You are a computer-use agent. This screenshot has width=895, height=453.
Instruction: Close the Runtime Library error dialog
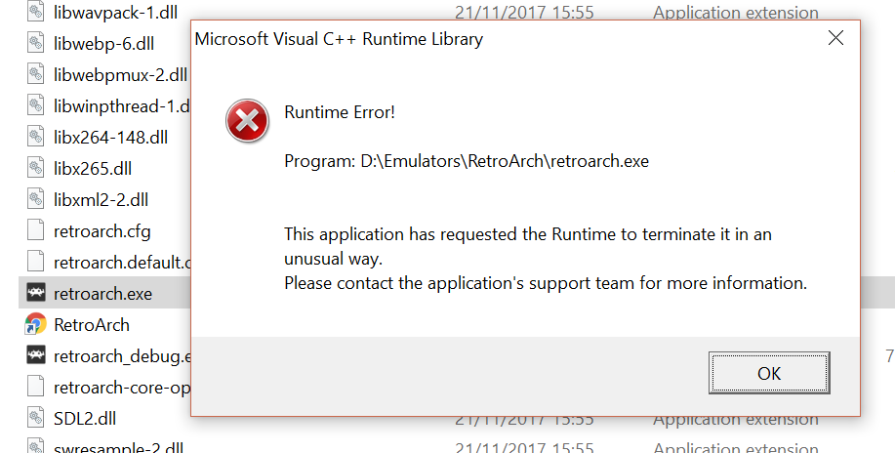835,38
